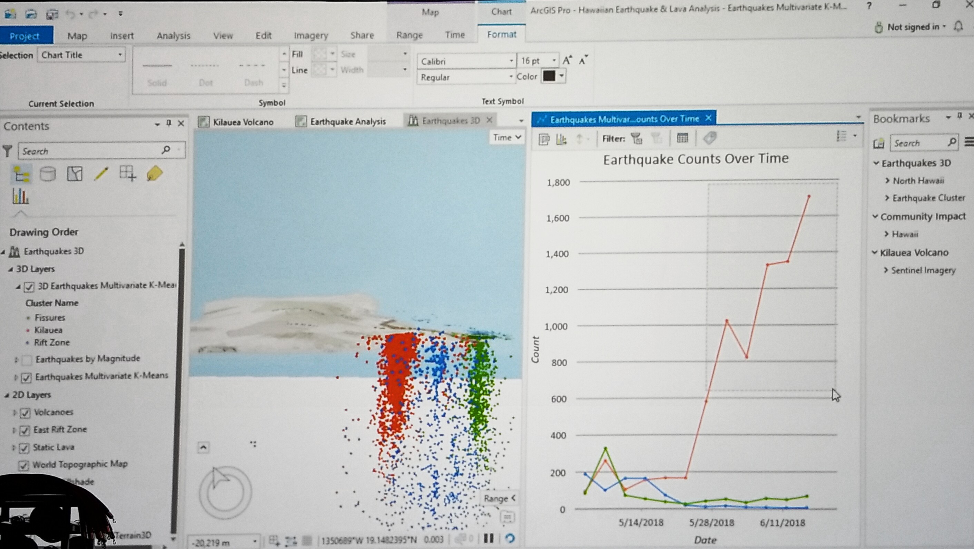Click the tag icon in chart toolbar

(x=710, y=138)
